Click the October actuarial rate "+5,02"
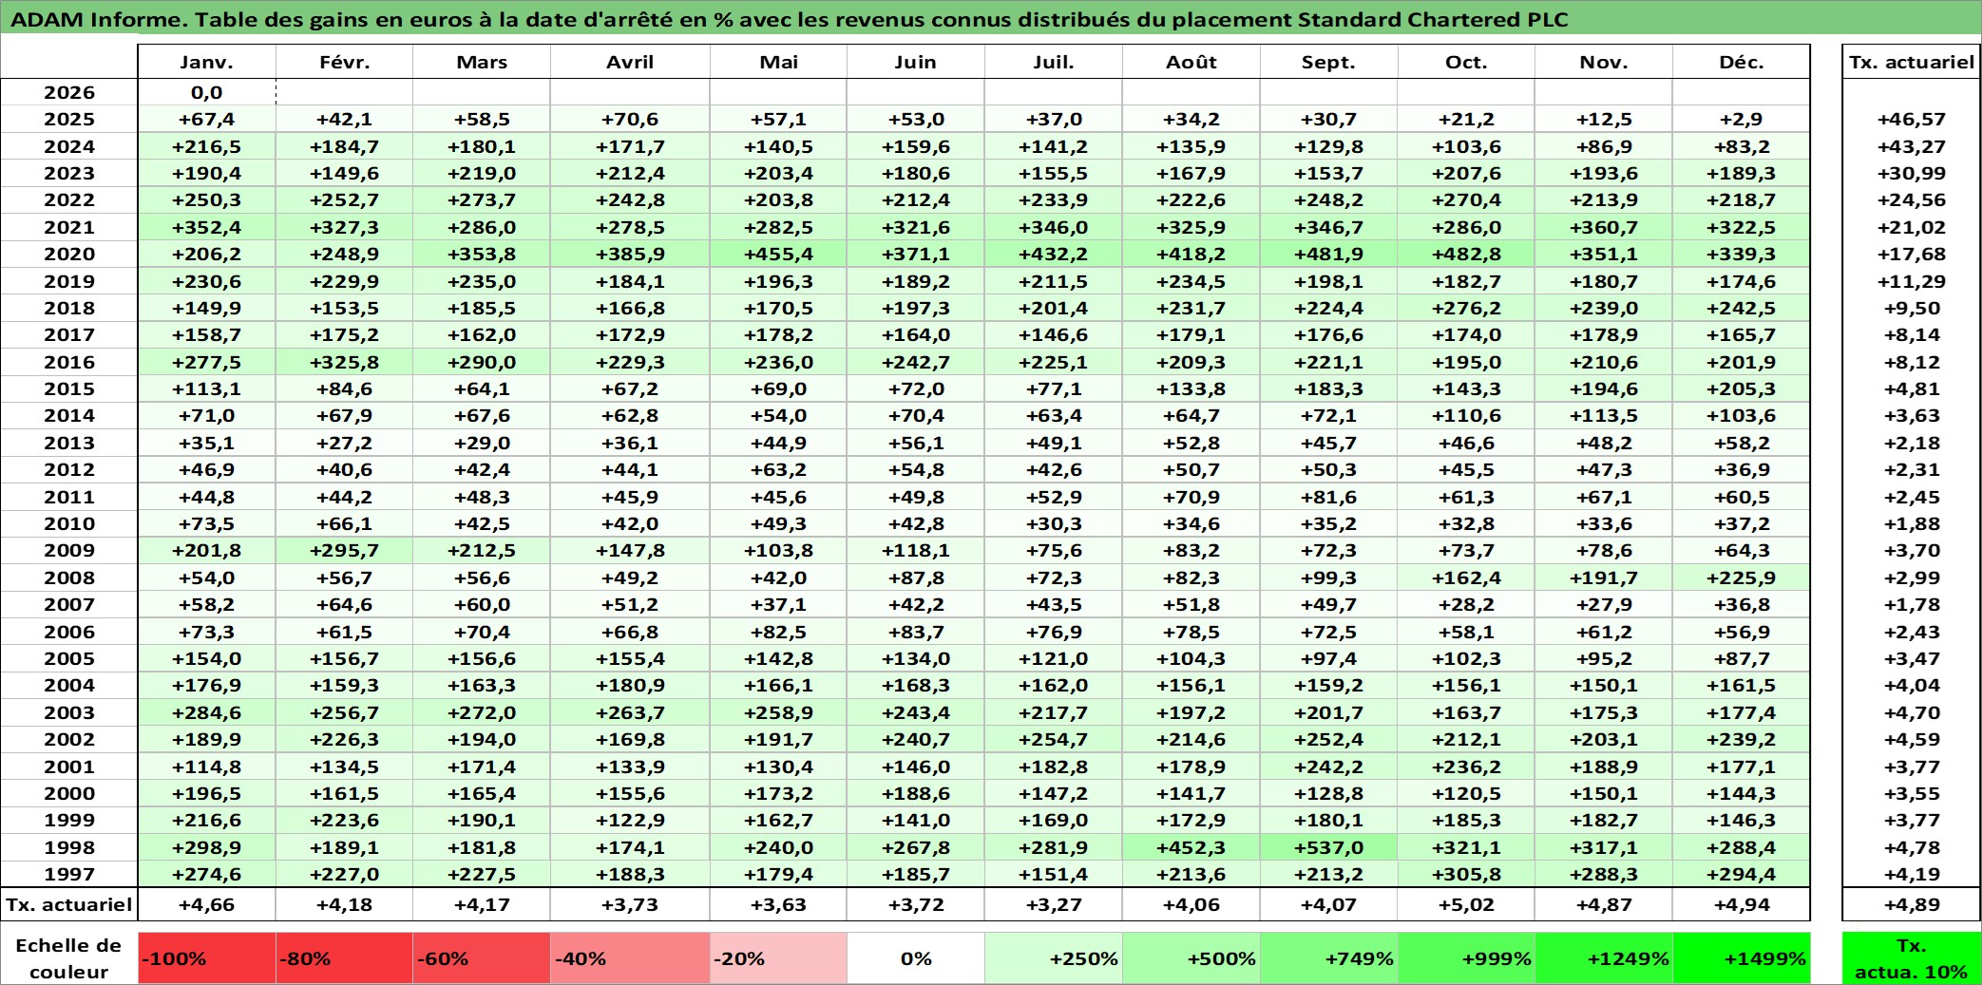 point(1467,904)
